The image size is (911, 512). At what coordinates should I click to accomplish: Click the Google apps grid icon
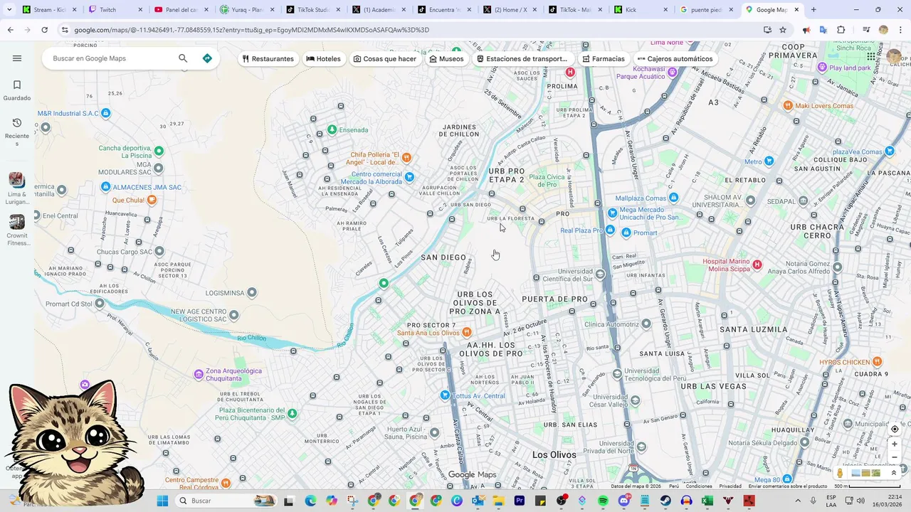click(x=871, y=57)
